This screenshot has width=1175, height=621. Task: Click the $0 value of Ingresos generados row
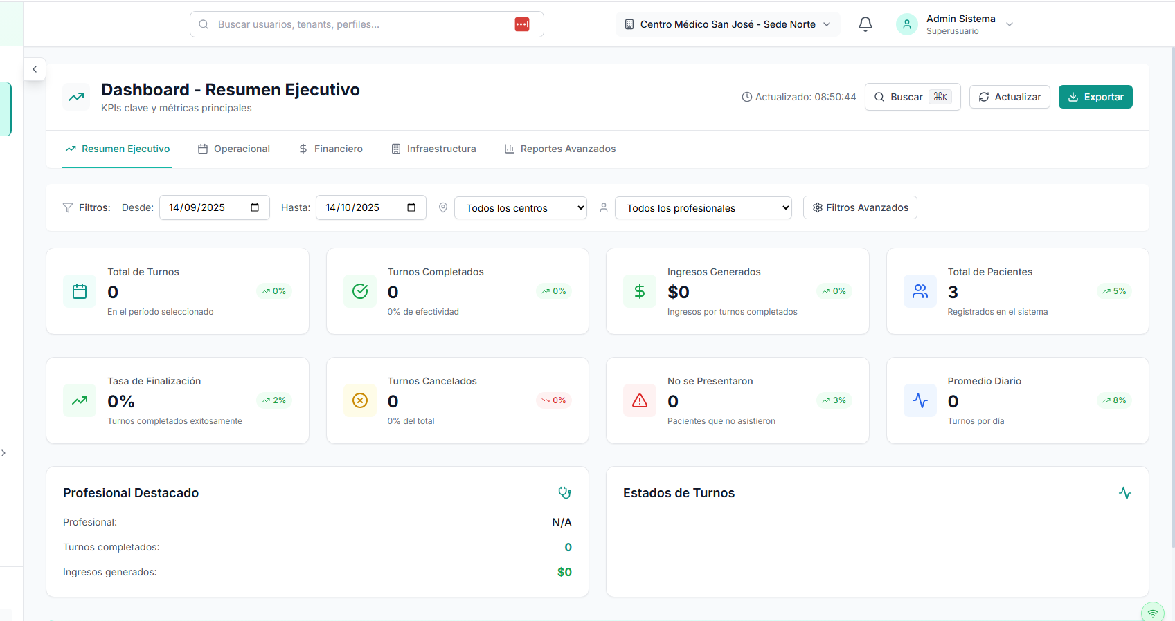click(x=564, y=572)
